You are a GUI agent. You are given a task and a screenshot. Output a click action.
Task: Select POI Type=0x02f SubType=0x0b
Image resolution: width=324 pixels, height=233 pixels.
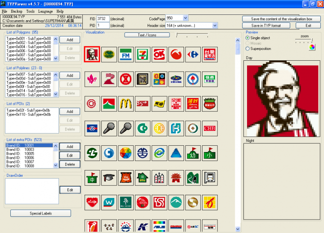click(x=29, y=110)
